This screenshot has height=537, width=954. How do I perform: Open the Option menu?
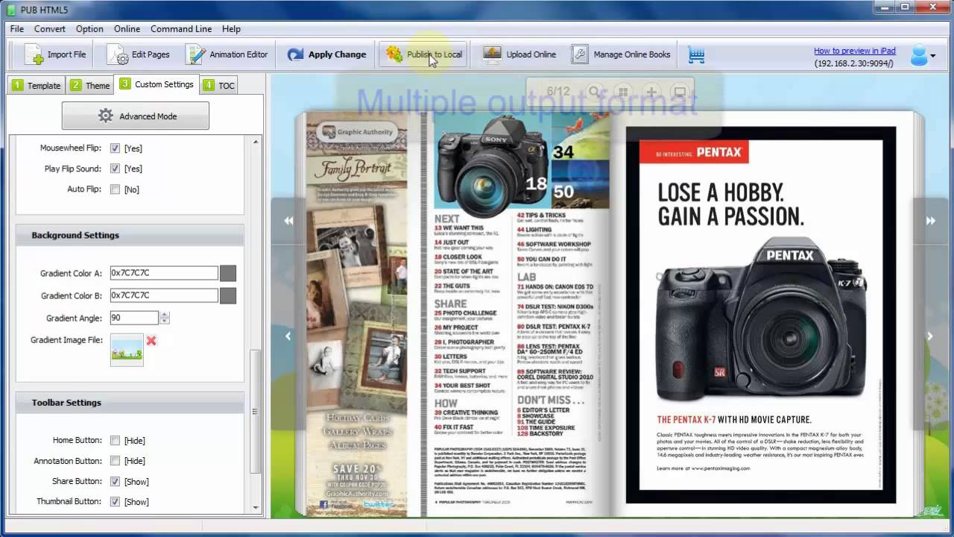point(89,28)
